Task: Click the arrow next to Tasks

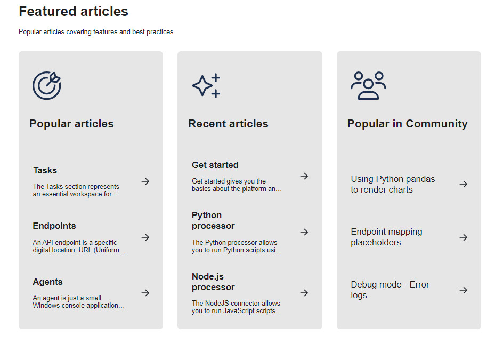Action: [145, 181]
